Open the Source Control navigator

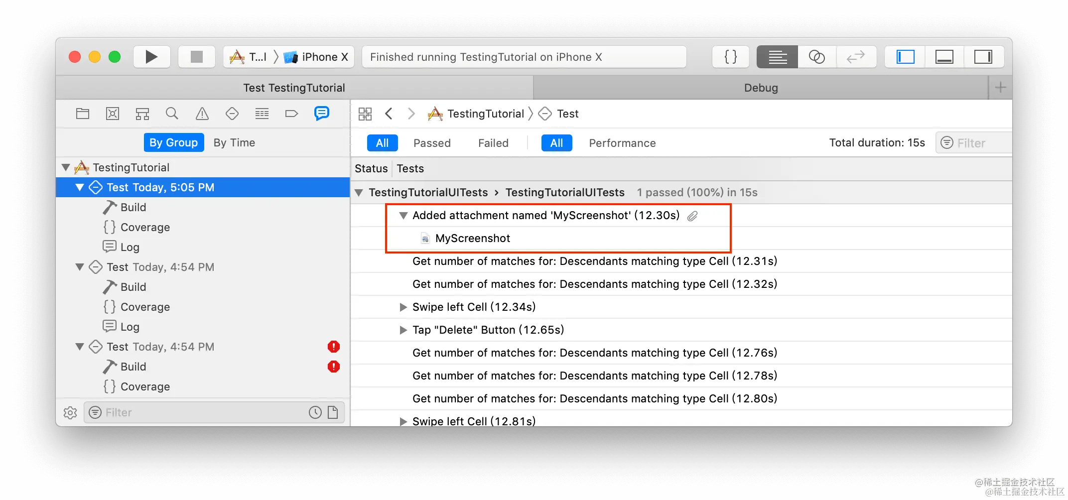point(113,114)
